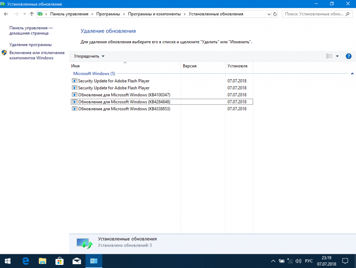Launch Microsoft Edge from taskbar
The image size is (356, 268).
point(25,261)
